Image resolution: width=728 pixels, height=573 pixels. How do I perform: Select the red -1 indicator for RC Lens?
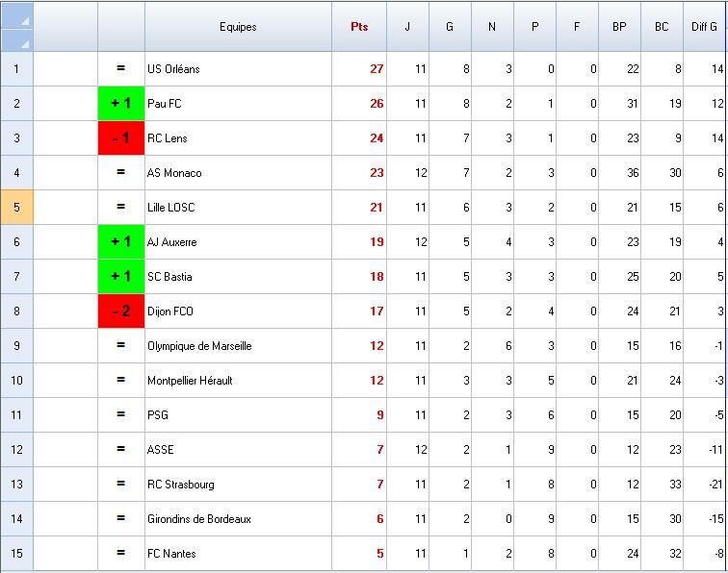(x=121, y=137)
